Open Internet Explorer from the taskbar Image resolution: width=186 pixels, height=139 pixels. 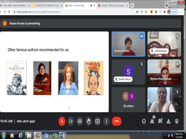[x=20, y=136]
